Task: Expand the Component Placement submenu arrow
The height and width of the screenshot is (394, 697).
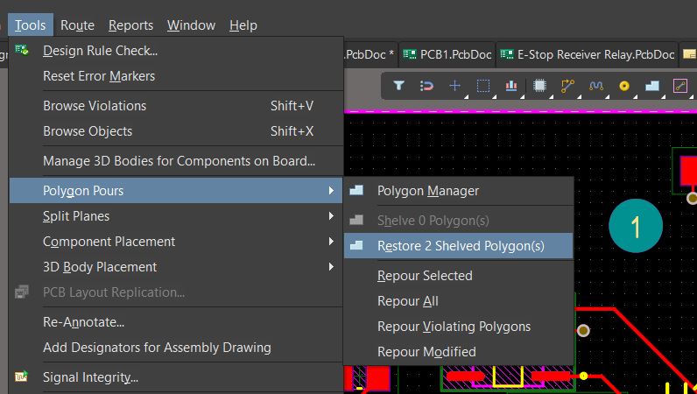Action: click(331, 242)
